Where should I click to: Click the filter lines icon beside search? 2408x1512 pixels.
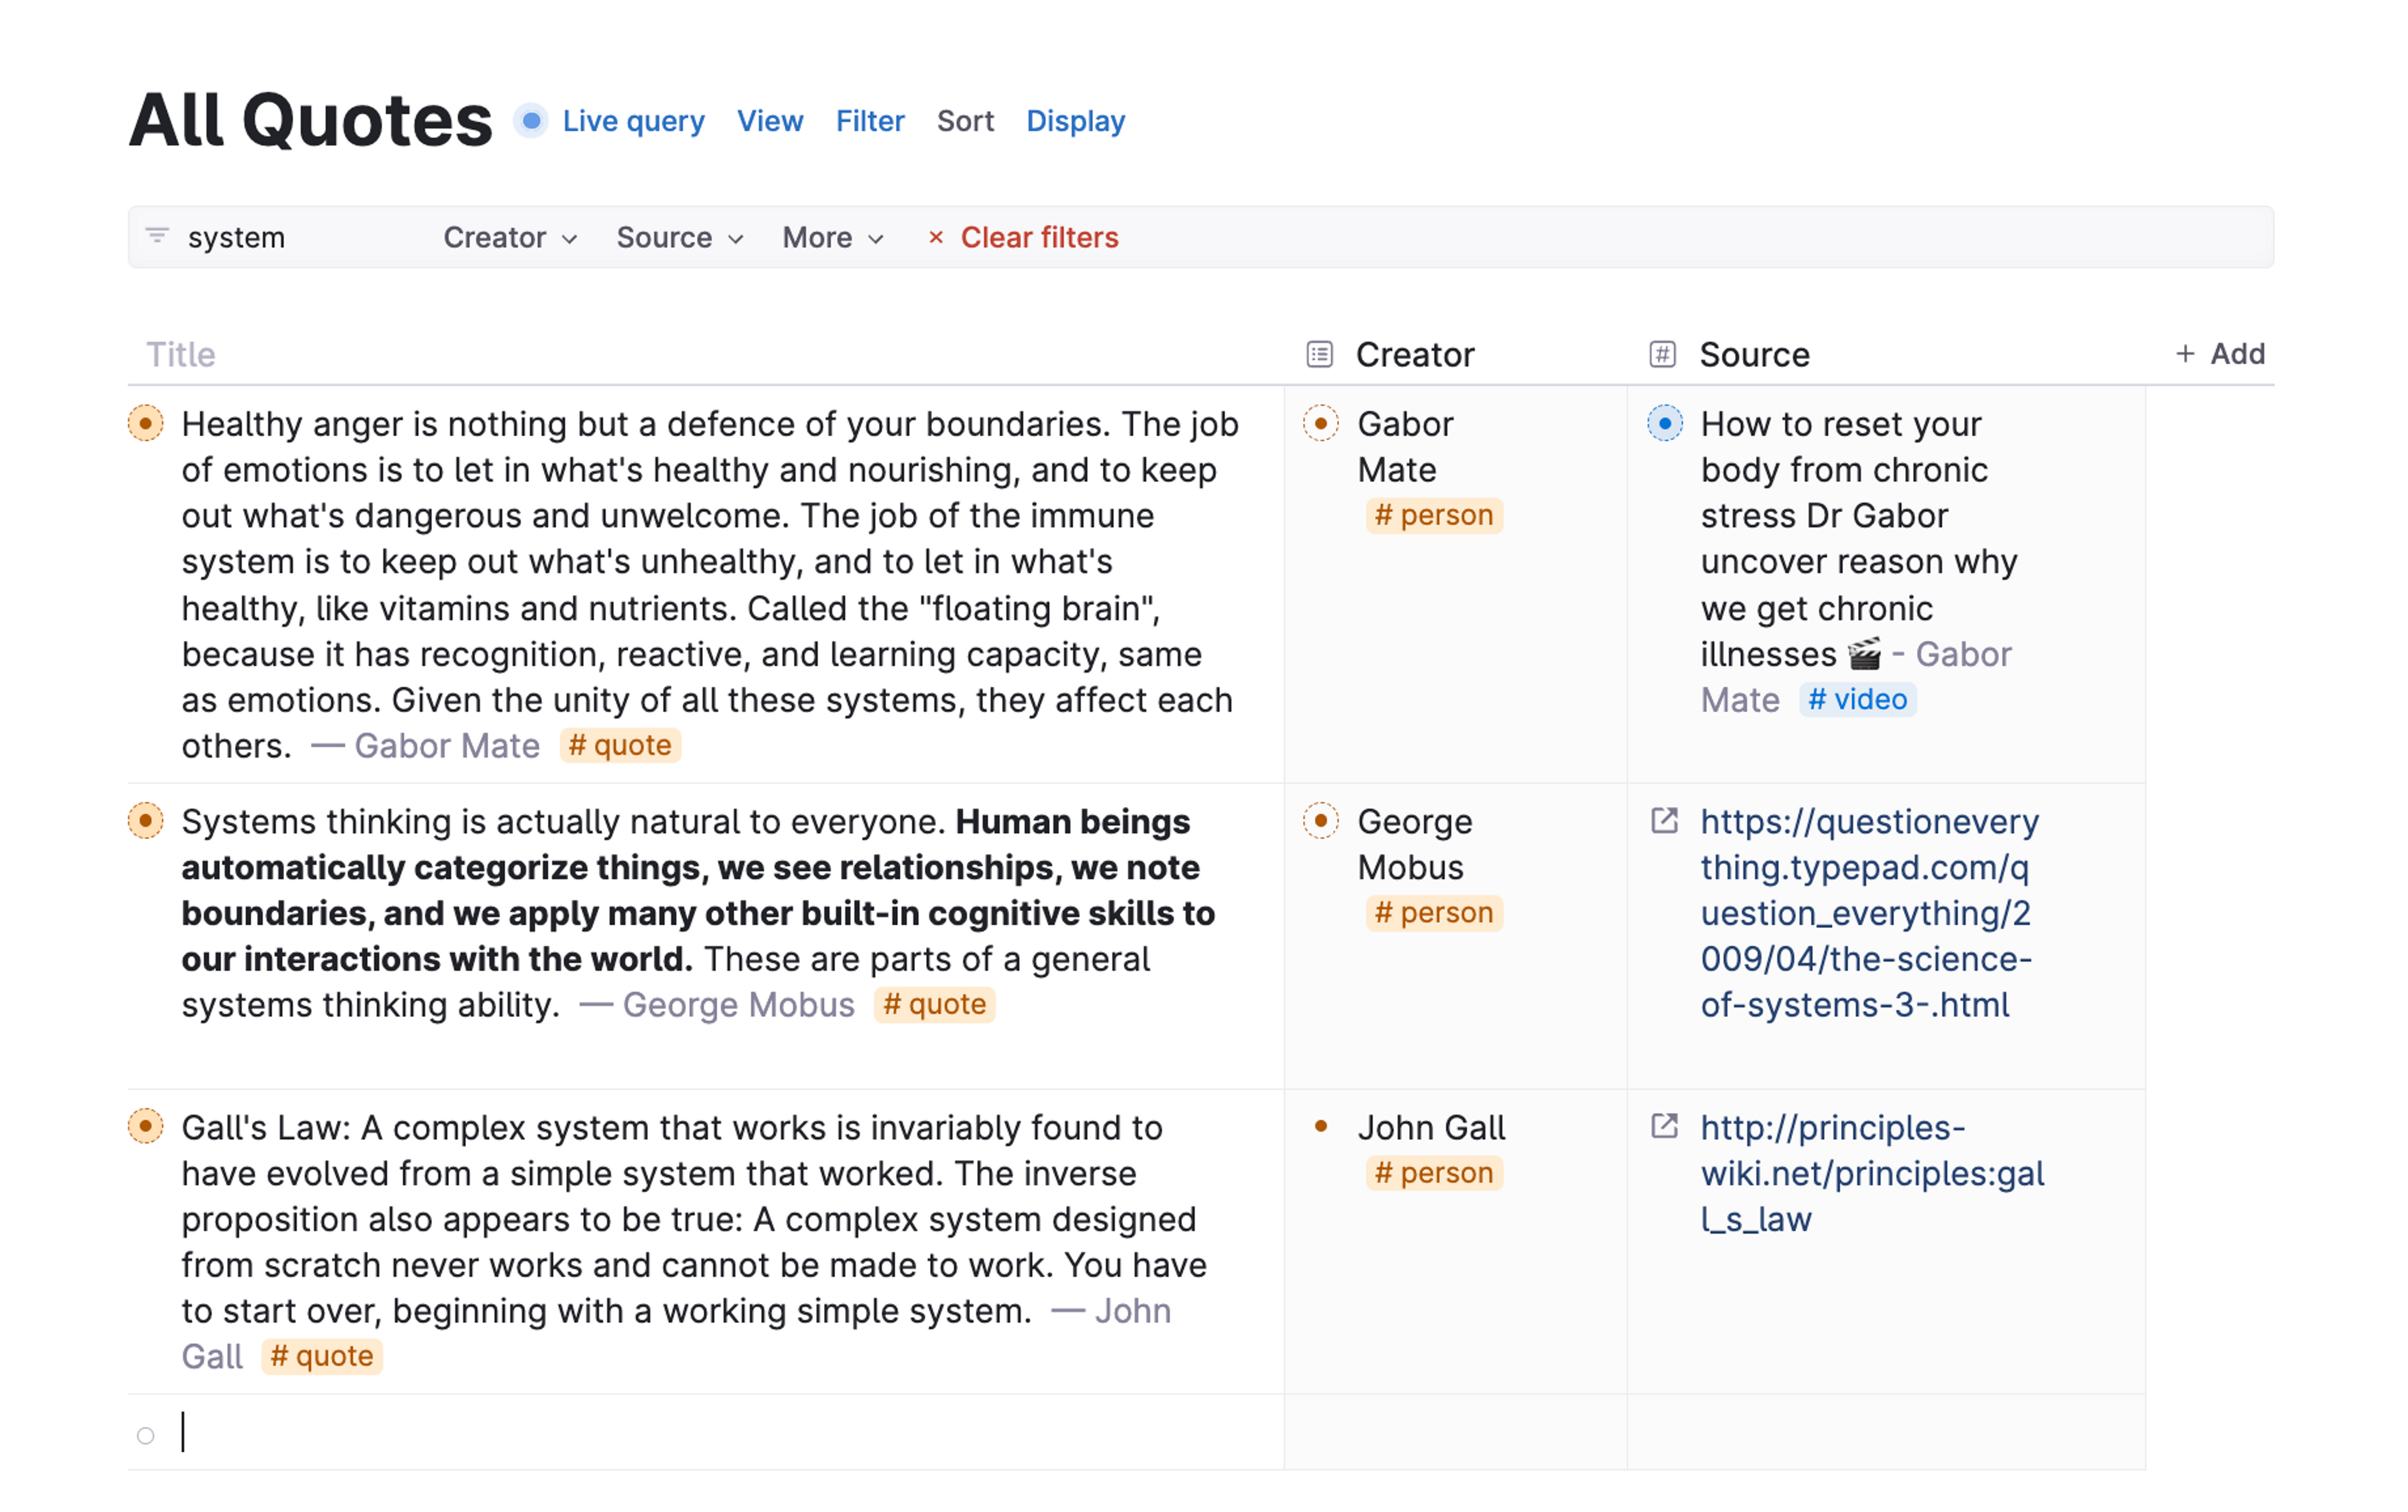(x=157, y=236)
